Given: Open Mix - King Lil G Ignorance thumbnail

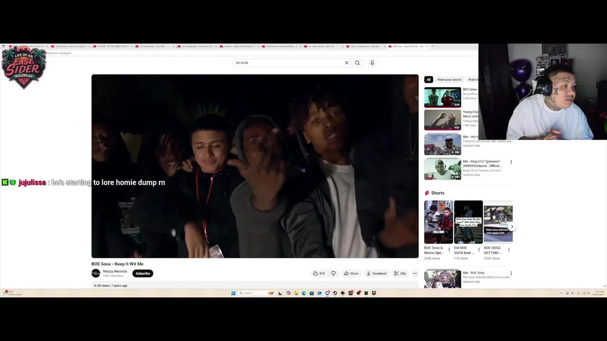Looking at the screenshot, I should click(442, 169).
